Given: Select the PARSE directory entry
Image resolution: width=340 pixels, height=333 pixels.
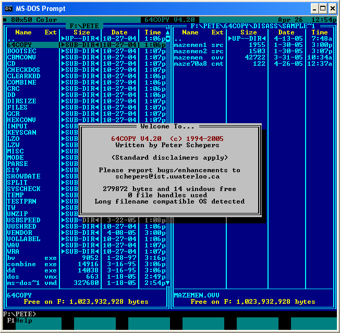Looking at the screenshot, I should tap(43, 164).
